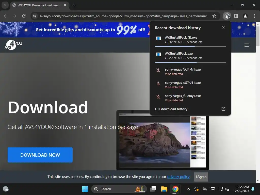
Task: Click the page vertical scrollbar thumb
Action: 258,36
